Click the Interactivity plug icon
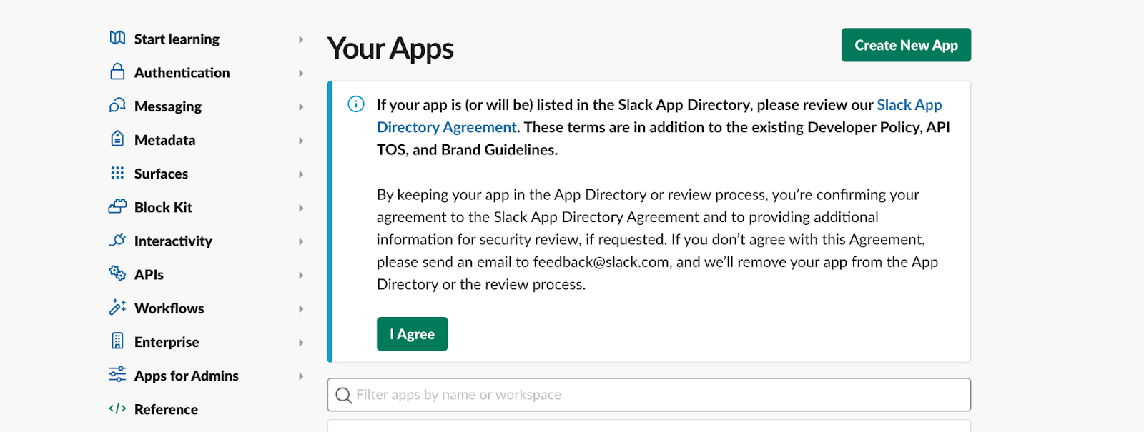 point(117,240)
